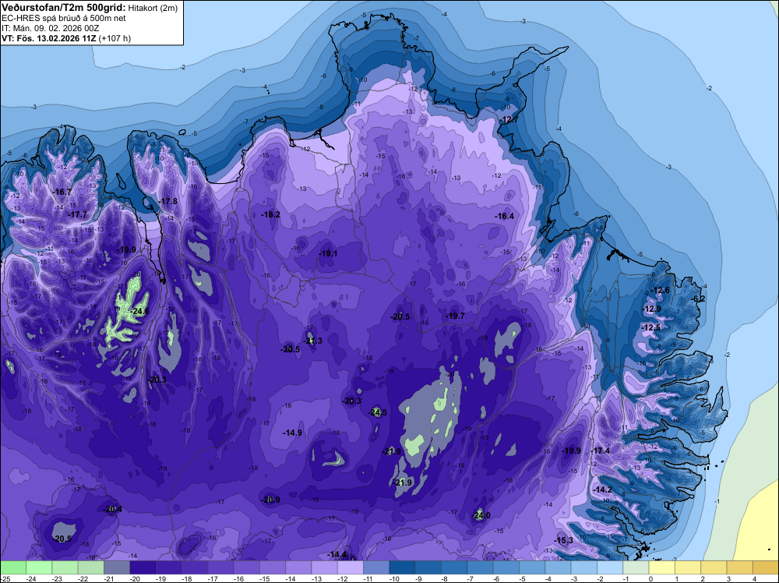Select the legend swatch starting at -4

[558, 568]
